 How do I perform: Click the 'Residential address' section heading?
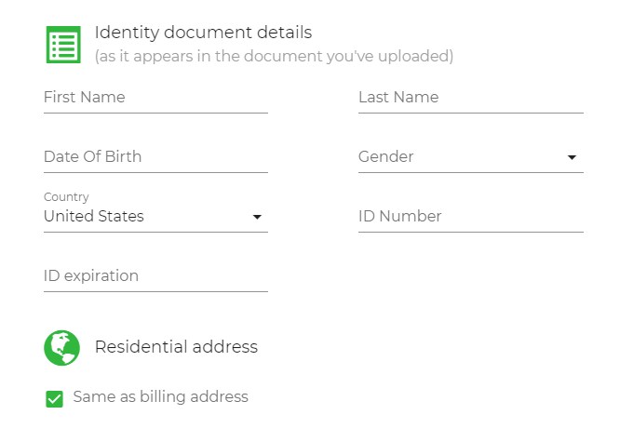click(176, 347)
